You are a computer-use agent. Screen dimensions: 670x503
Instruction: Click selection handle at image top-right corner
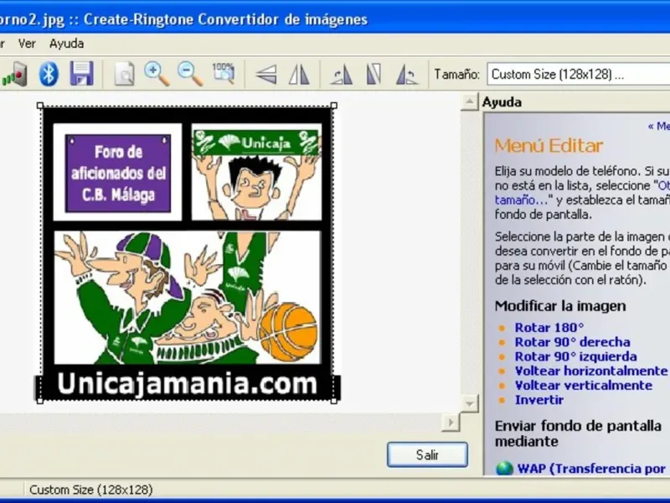(x=334, y=106)
